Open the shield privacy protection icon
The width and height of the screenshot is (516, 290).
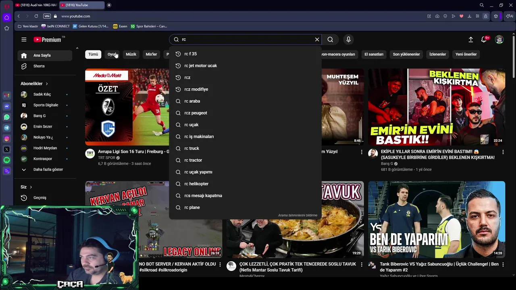[x=445, y=16]
